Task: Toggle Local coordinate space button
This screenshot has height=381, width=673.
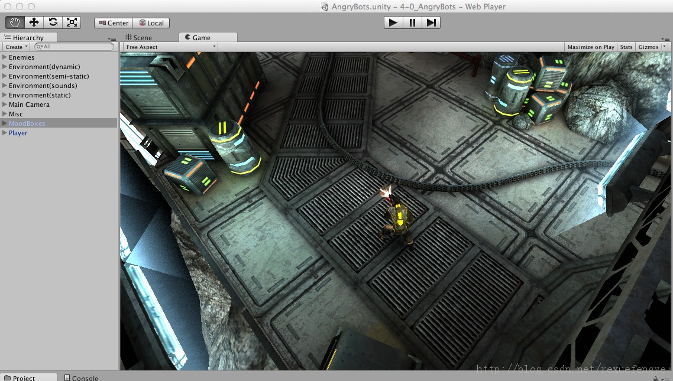Action: coord(151,22)
